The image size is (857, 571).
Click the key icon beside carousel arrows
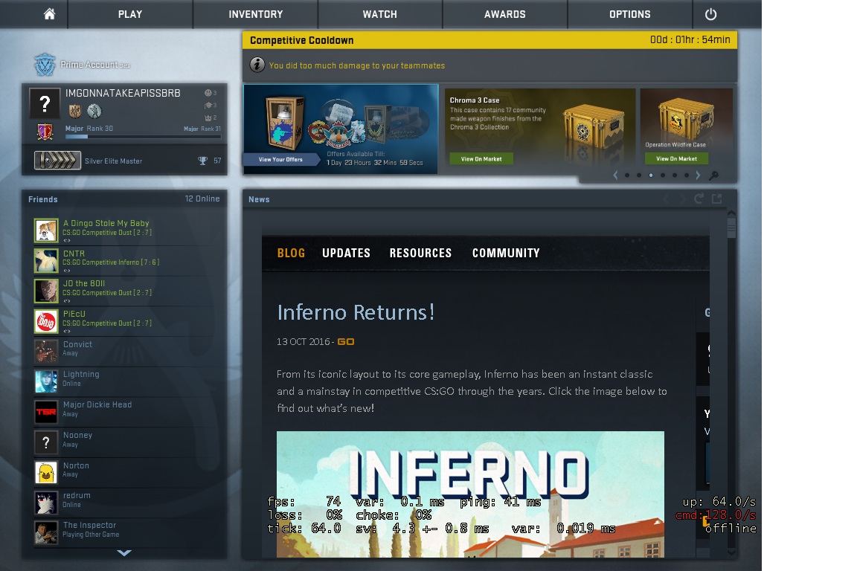(x=713, y=175)
